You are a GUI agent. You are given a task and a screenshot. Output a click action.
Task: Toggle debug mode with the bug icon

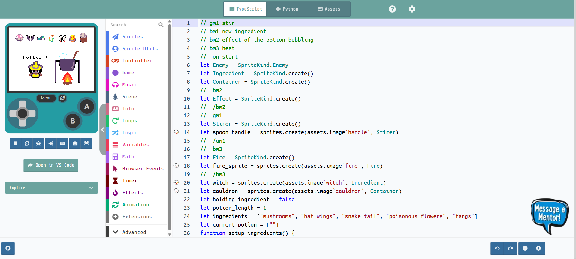click(x=38, y=143)
